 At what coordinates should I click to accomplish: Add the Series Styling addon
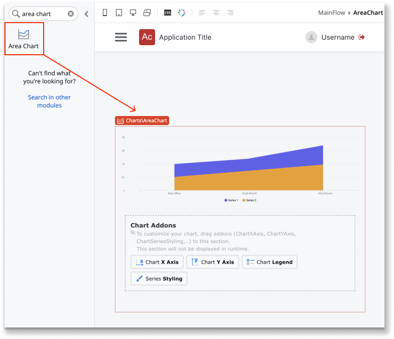pos(159,279)
